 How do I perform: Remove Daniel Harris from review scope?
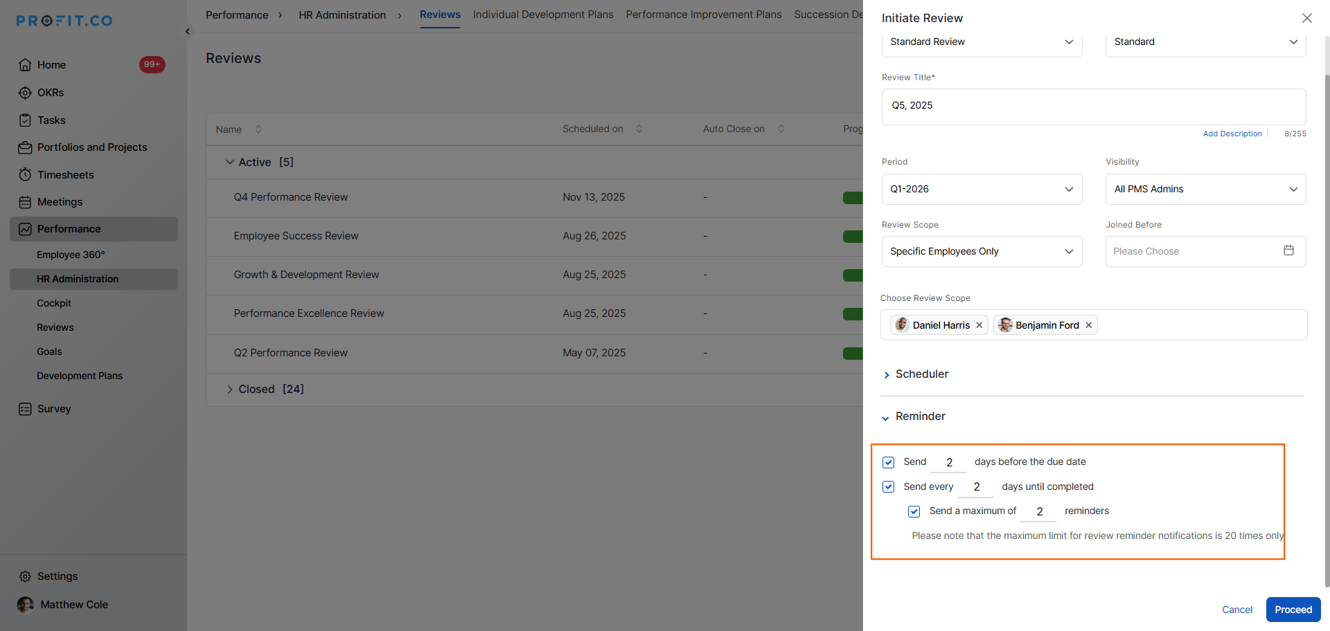point(979,325)
